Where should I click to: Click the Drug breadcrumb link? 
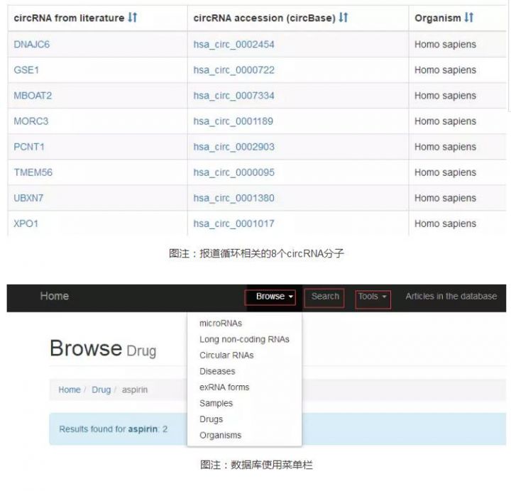(101, 390)
